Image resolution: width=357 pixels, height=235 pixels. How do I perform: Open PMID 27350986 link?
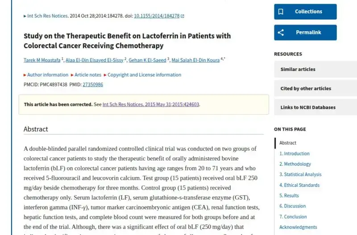[x=93, y=85]
